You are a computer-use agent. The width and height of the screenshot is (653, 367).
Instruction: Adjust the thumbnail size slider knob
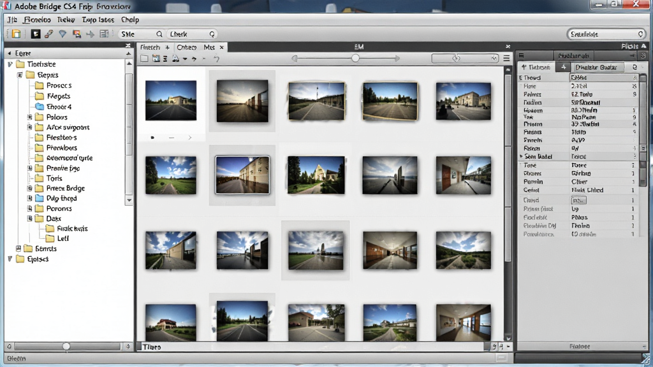pyautogui.click(x=355, y=59)
